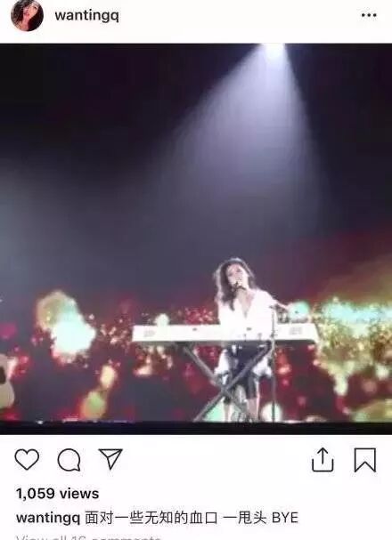Tap the colorful bokeh lights in video
This screenshot has width=392, height=540.
66,327
